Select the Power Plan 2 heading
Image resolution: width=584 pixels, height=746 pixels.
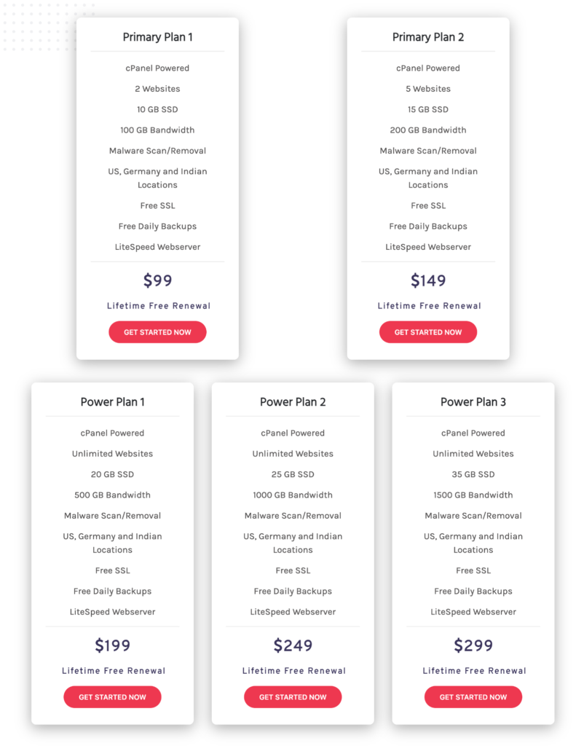(x=293, y=402)
